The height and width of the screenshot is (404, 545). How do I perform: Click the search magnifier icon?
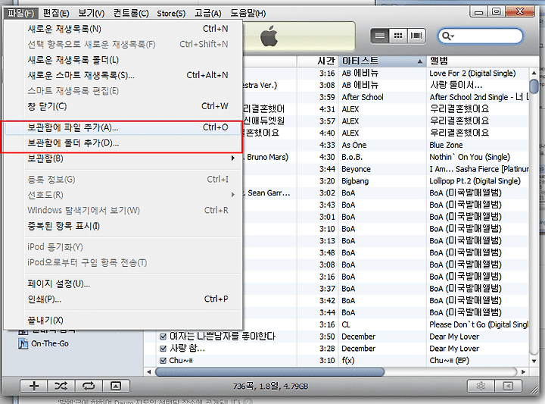(x=446, y=36)
